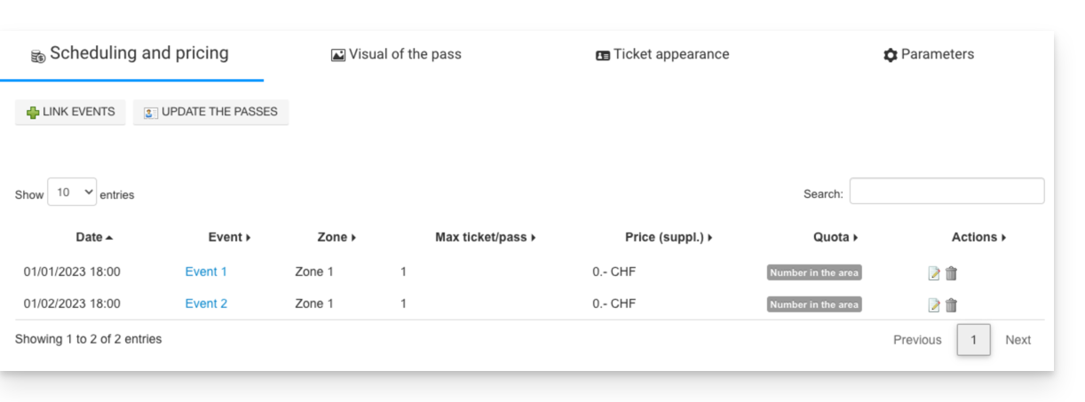Click into the Search field

click(946, 192)
